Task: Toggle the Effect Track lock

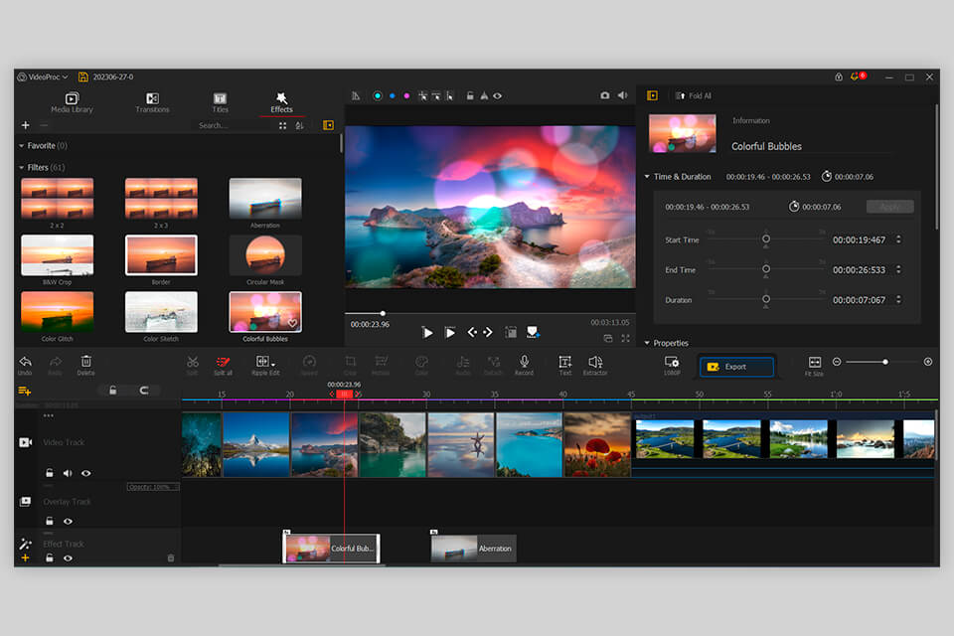Action: pyautogui.click(x=50, y=558)
